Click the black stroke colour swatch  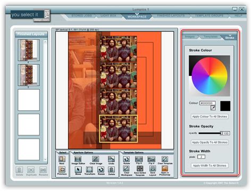(x=225, y=106)
